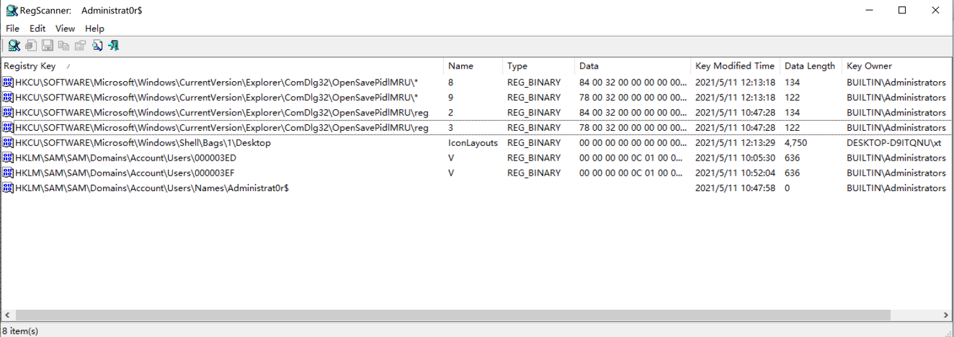This screenshot has width=954, height=337.
Task: Sort by the Data Length column header
Action: click(811, 66)
